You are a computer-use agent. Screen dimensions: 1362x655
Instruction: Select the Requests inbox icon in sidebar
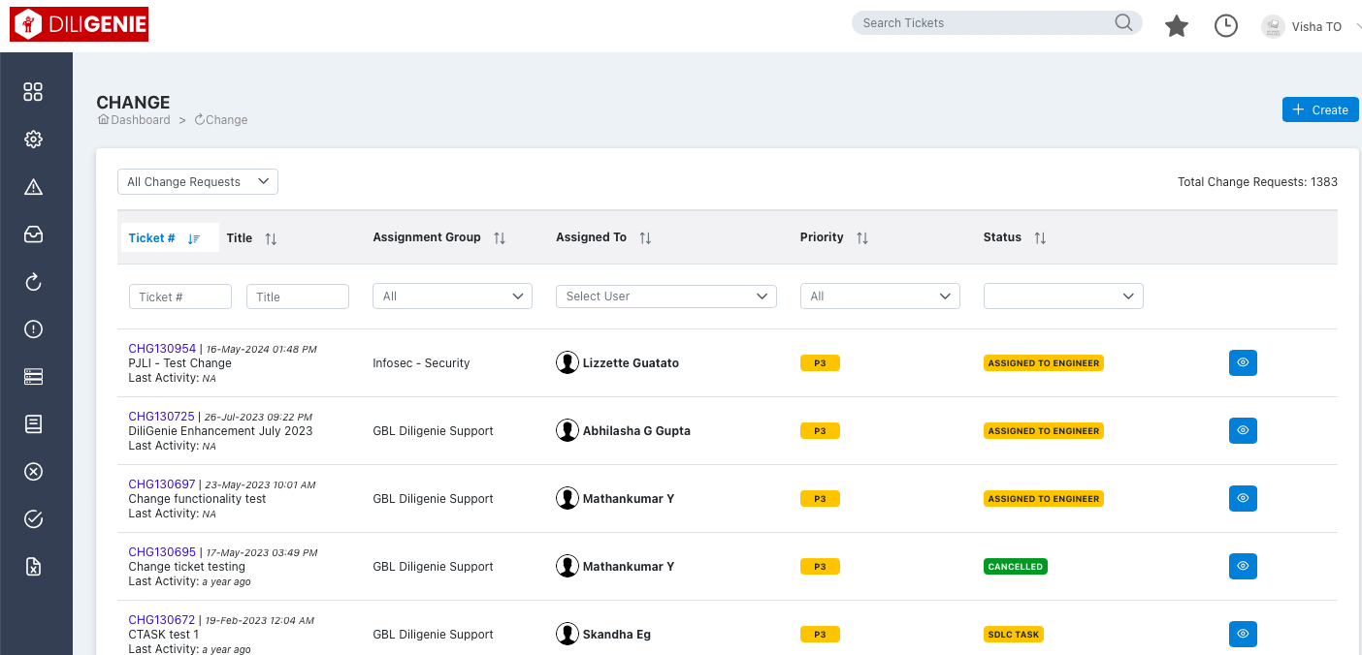(33, 234)
